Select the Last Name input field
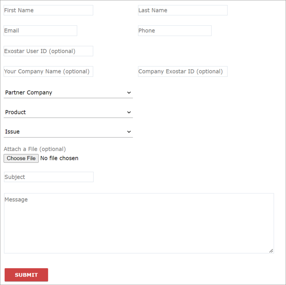 pyautogui.click(x=182, y=10)
